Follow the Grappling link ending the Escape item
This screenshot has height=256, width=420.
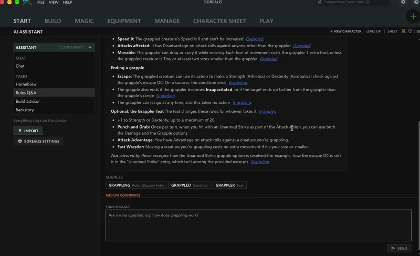tap(238, 83)
